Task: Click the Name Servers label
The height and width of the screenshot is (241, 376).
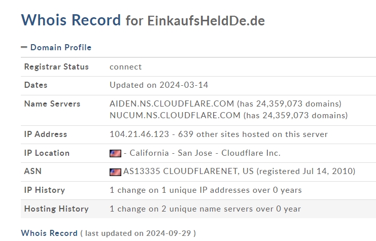Action: 52,104
